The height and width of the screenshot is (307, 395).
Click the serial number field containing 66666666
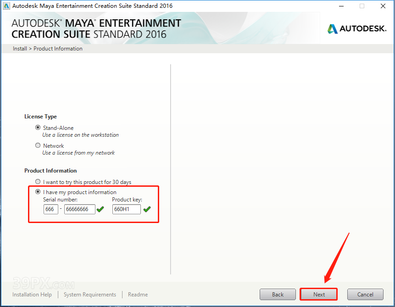80,209
